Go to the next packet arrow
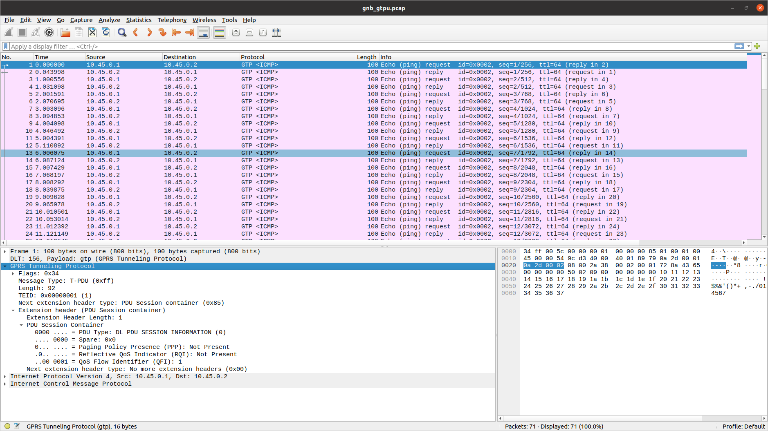Screen dimensions: 768x431 pyautogui.click(x=149, y=33)
